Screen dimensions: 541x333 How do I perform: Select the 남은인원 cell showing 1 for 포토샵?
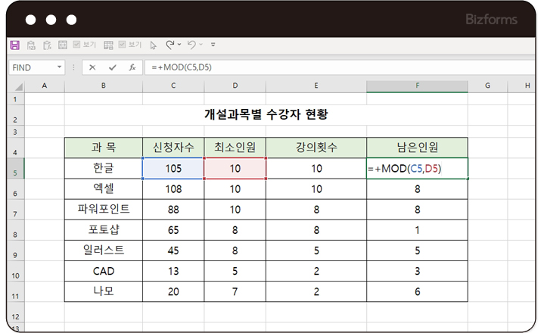pos(417,230)
